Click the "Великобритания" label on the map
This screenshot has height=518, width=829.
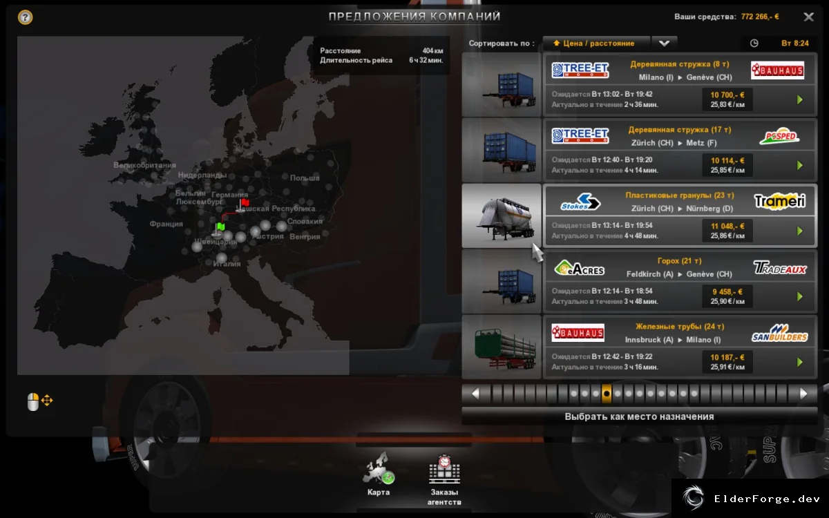coord(144,165)
